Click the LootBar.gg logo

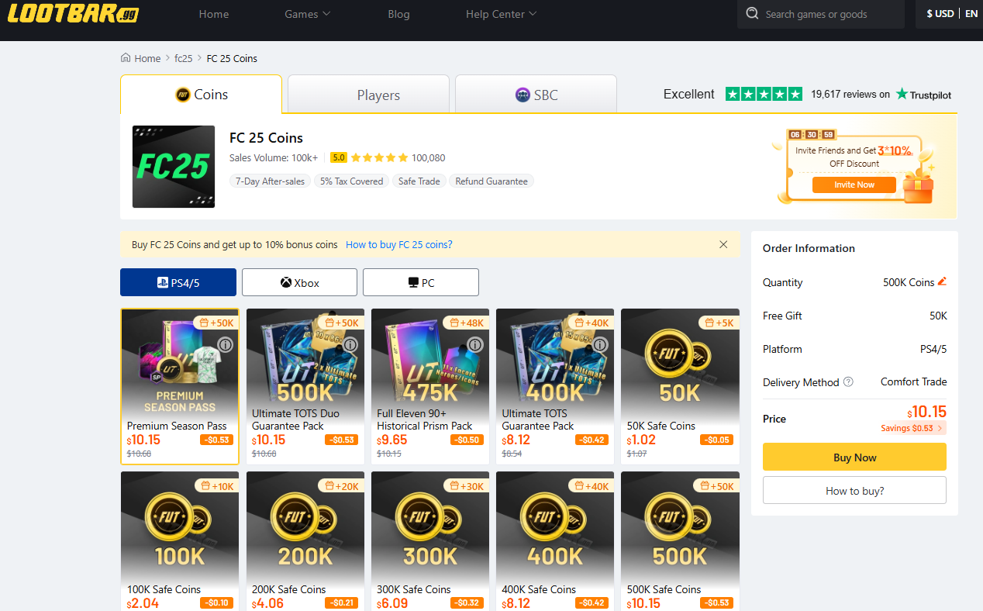74,13
